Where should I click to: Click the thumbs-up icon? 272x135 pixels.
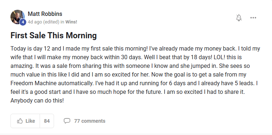20,121
